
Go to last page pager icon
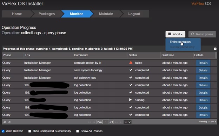tap(121, 122)
